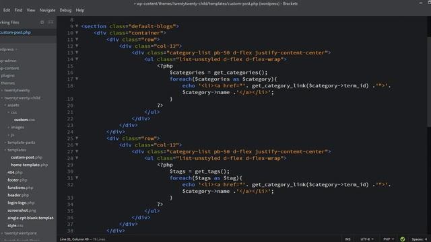The image size is (431, 242).
Task: Collapse the code fold at line 27
Action: 77,151
